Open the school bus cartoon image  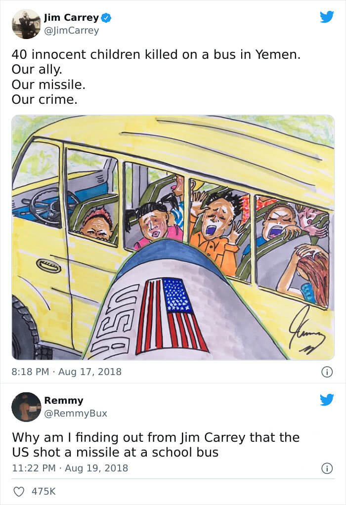(x=173, y=237)
